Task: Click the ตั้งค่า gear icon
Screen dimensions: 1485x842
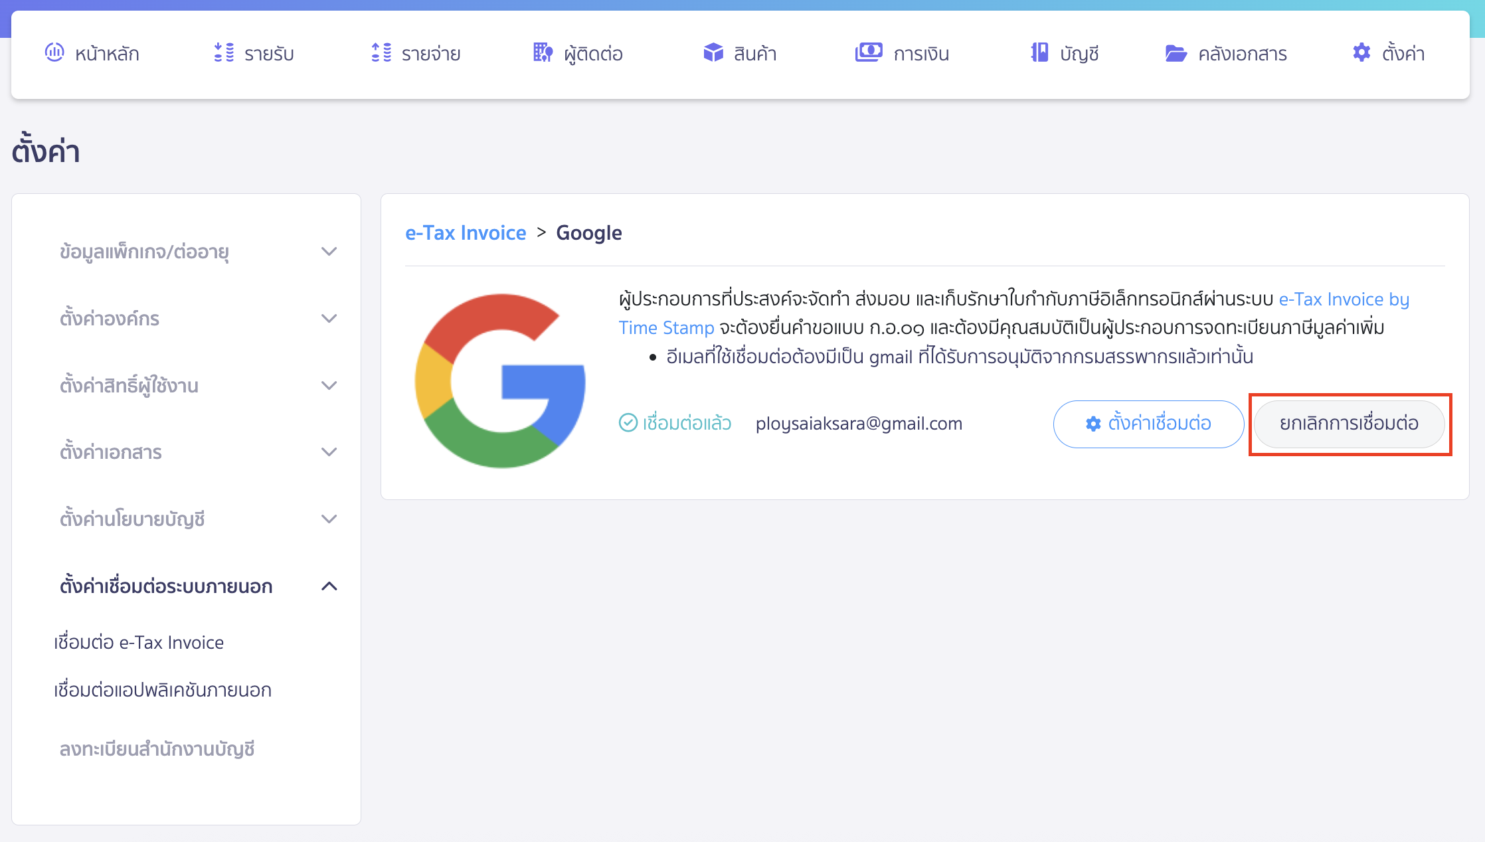Action: click(x=1361, y=52)
